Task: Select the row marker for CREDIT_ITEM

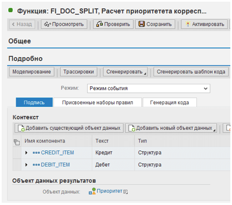Action: [x=17, y=153]
